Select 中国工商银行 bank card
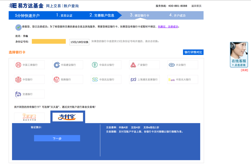This screenshot has width=251, height=164. pyautogui.click(x=29, y=65)
